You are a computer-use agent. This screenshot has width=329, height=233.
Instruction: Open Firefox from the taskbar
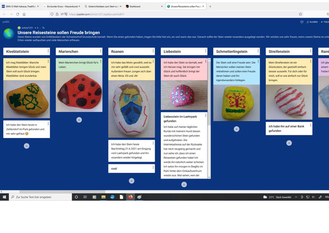(131, 197)
